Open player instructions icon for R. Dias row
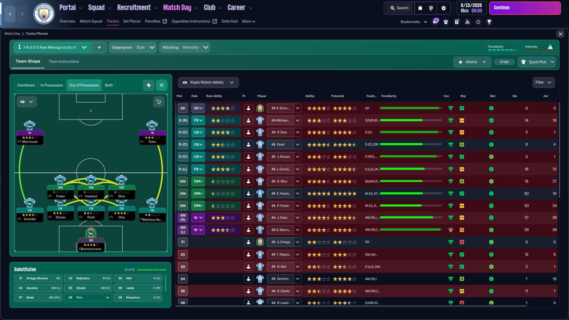The image size is (569, 320). 248,132
